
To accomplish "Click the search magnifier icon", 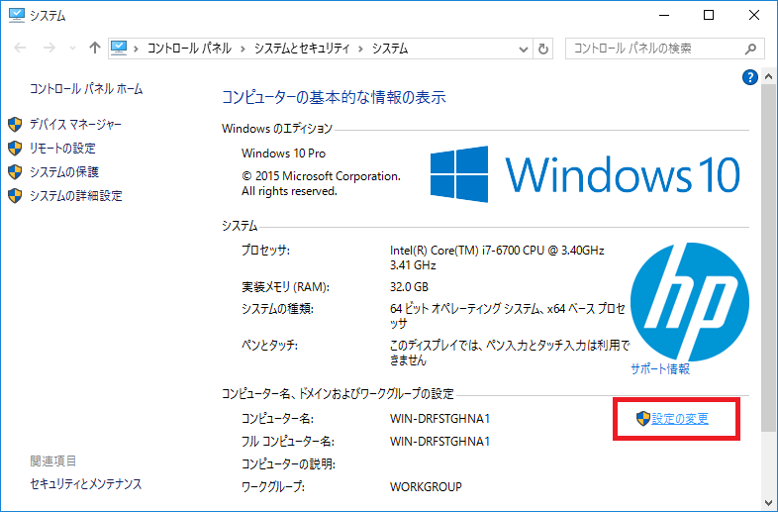I will coord(751,48).
